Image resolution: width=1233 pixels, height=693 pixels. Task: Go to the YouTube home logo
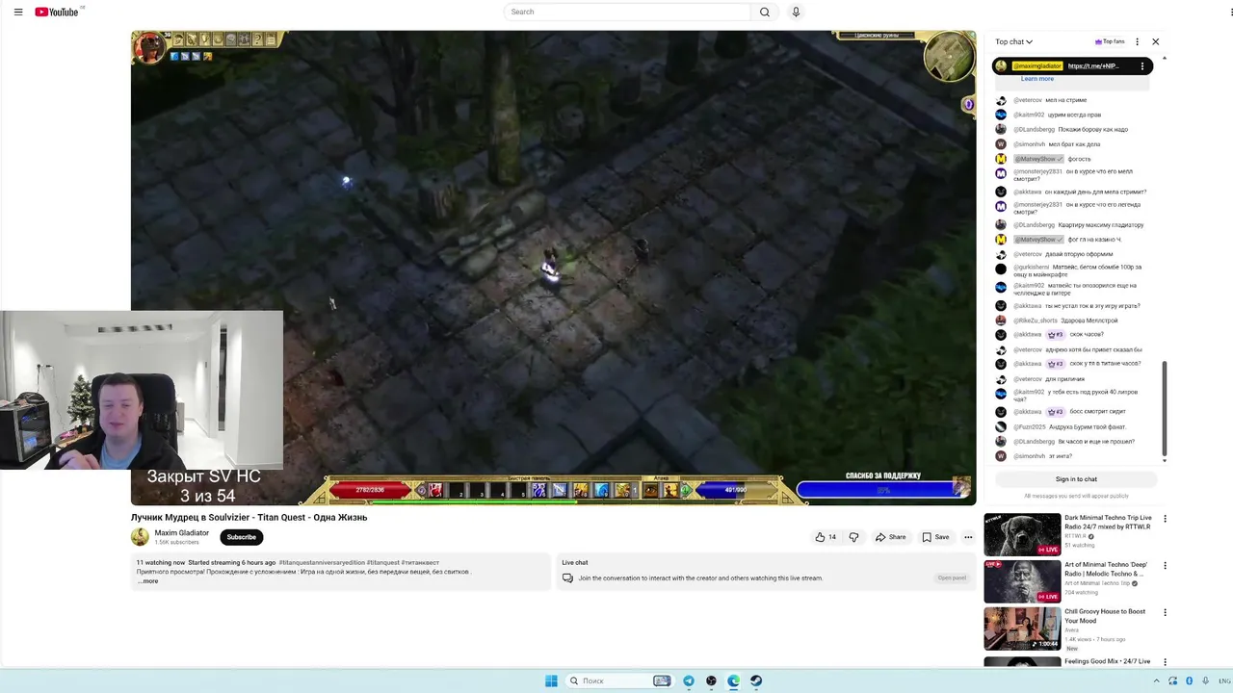point(57,12)
